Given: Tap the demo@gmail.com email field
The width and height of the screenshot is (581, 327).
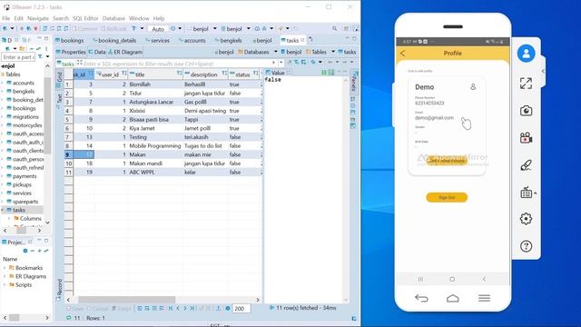Looking at the screenshot, I should pyautogui.click(x=434, y=117).
